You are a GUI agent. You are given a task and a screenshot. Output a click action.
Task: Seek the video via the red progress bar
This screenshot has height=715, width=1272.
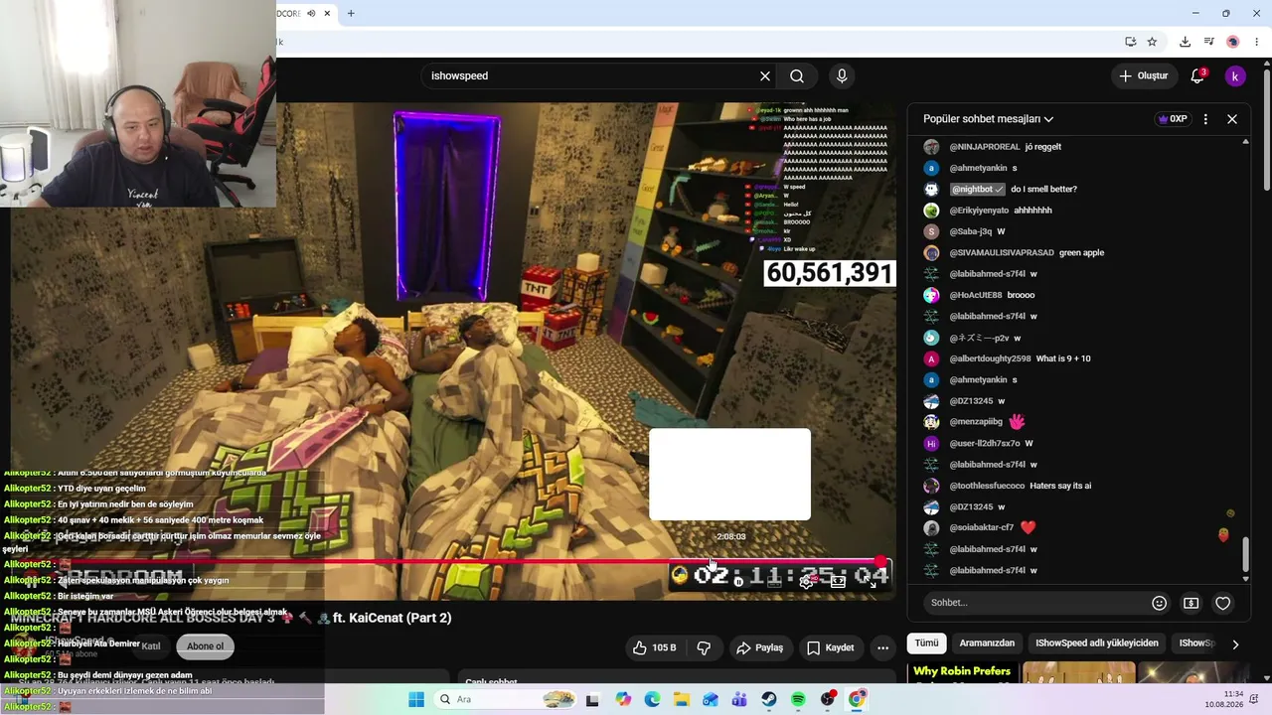(447, 562)
